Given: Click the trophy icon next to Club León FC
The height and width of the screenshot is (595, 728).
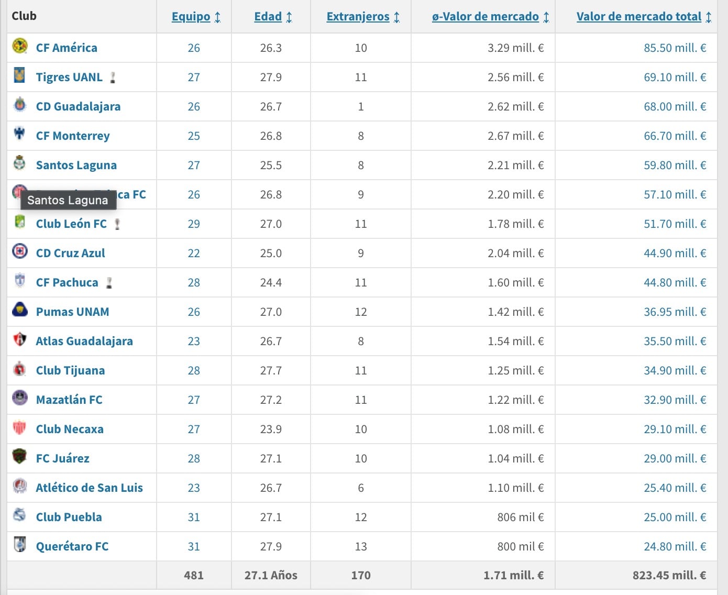Looking at the screenshot, I should coord(117,224).
